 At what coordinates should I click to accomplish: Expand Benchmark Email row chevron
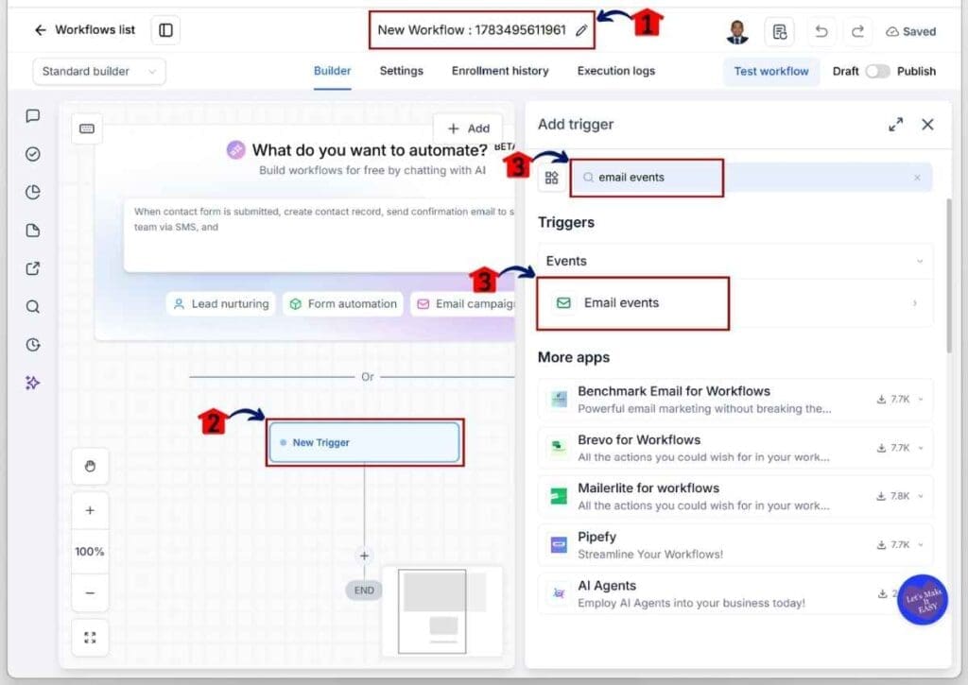(921, 400)
